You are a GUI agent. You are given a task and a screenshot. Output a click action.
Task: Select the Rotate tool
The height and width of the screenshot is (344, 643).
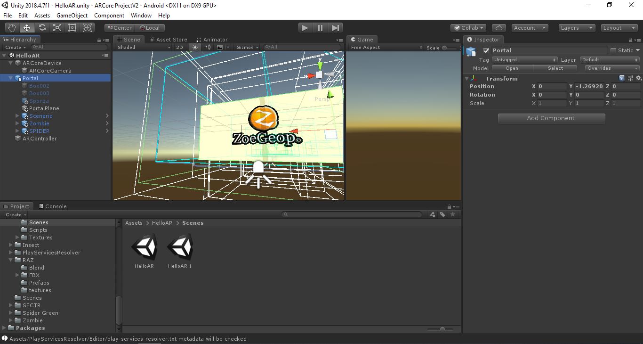click(42, 28)
